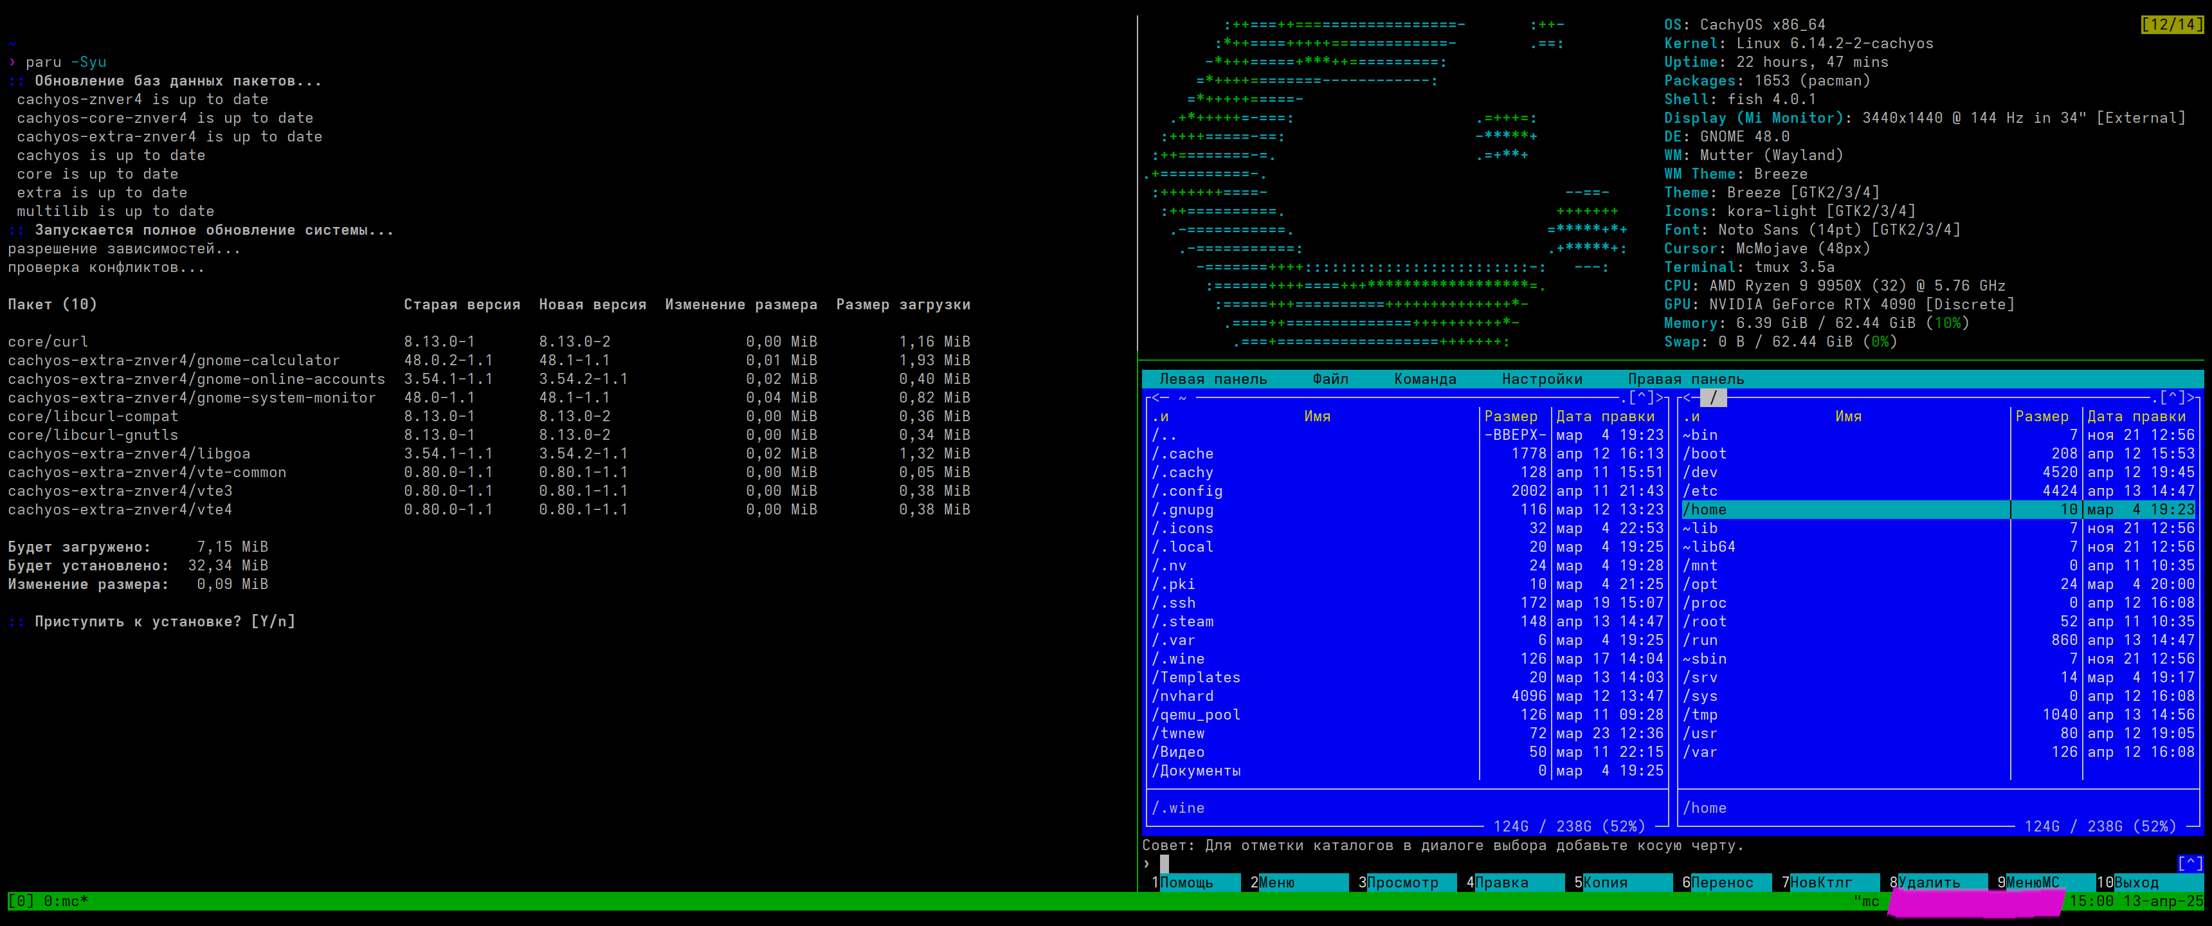Click right panel history back arrow
The width and height of the screenshot is (2212, 926).
click(x=1687, y=397)
